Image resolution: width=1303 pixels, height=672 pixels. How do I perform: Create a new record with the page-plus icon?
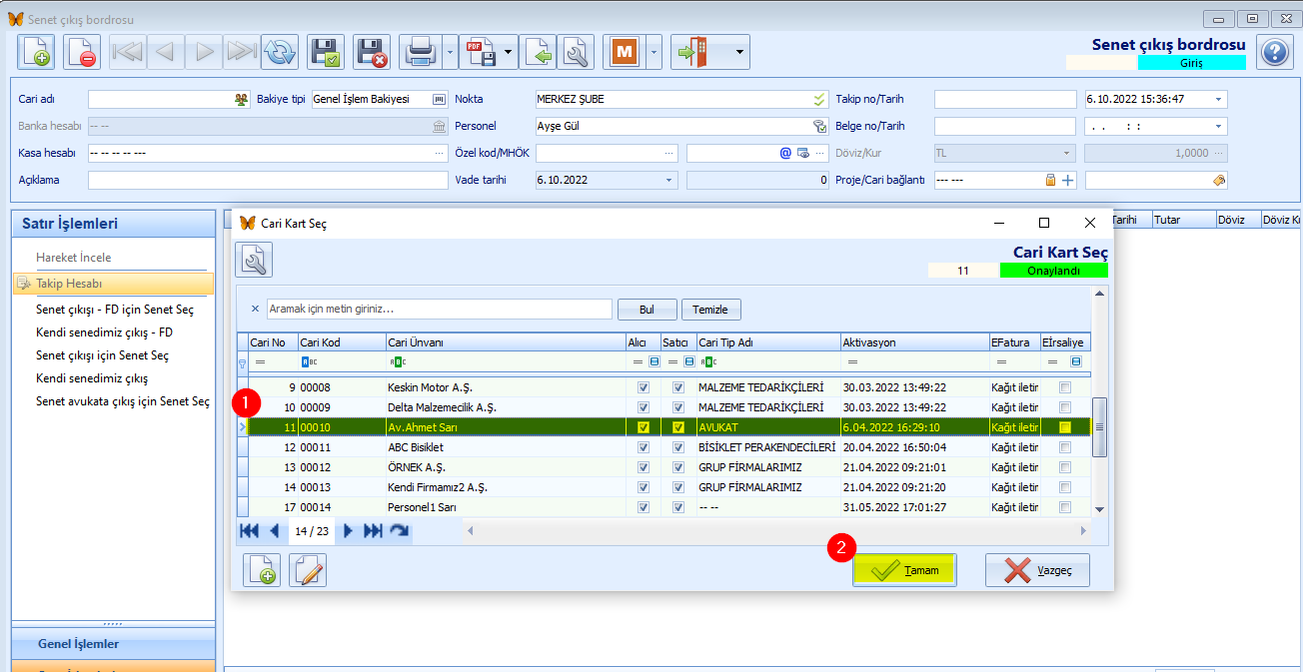[36, 52]
